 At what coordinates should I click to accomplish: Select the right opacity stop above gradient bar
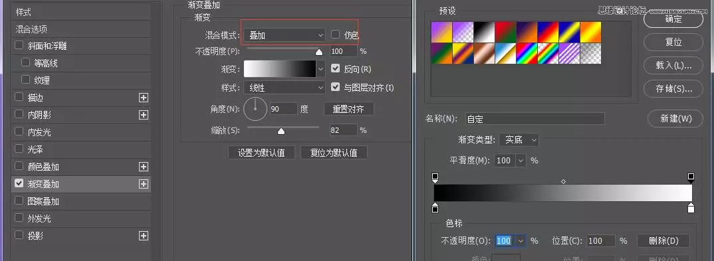coord(691,177)
